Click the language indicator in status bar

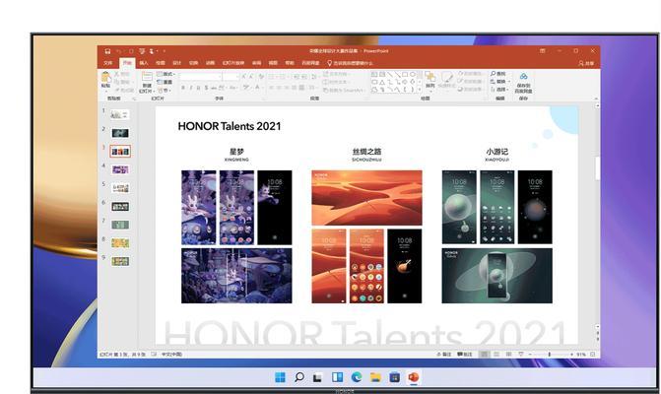coord(171,355)
